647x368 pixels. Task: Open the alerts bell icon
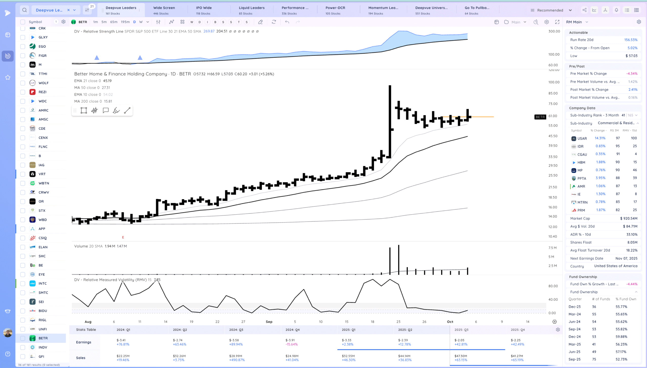[616, 10]
